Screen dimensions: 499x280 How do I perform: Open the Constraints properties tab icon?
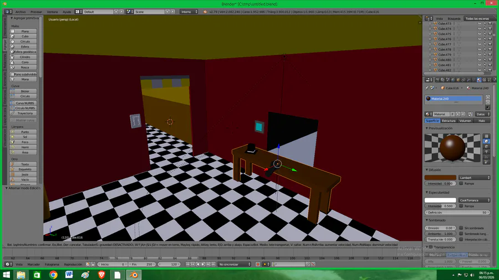click(x=464, y=80)
